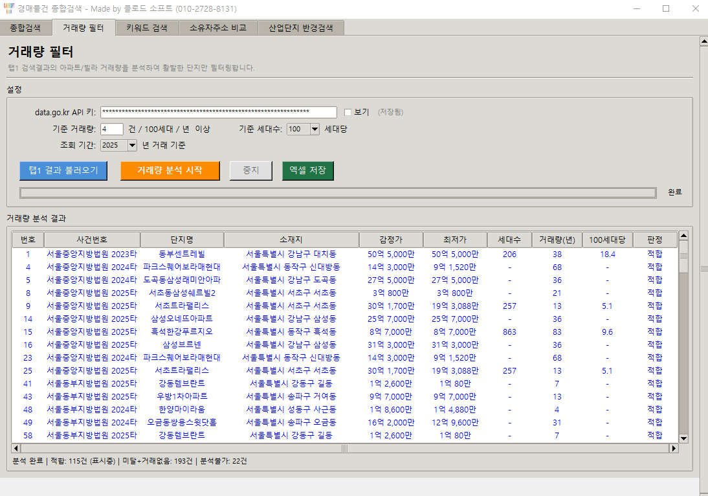708x496 pixels.
Task: Switch to the 종합검색 tab
Action: click(x=25, y=28)
